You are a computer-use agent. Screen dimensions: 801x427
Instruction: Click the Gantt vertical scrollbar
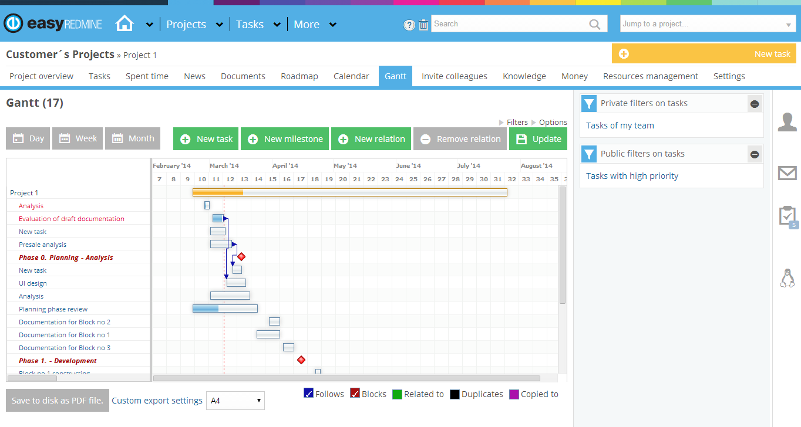click(563, 245)
